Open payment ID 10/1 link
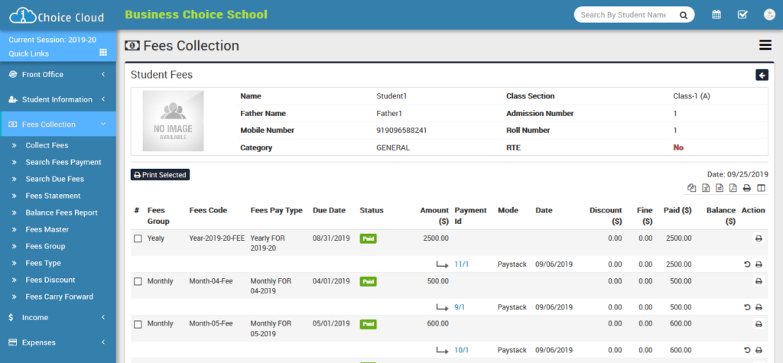Viewport: 783px width, 363px height. point(461,350)
